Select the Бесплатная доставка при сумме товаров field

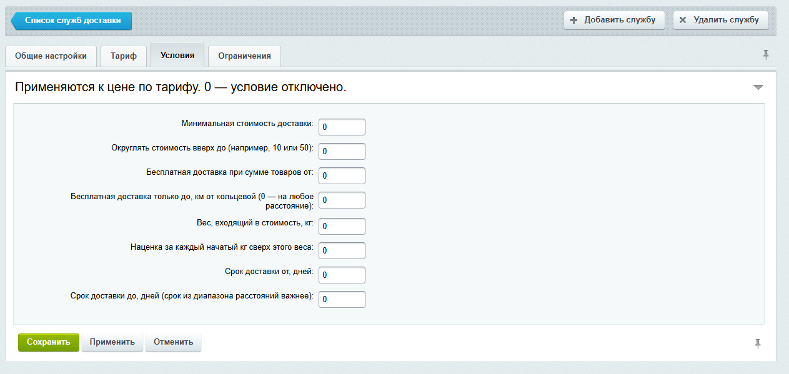[x=342, y=175]
